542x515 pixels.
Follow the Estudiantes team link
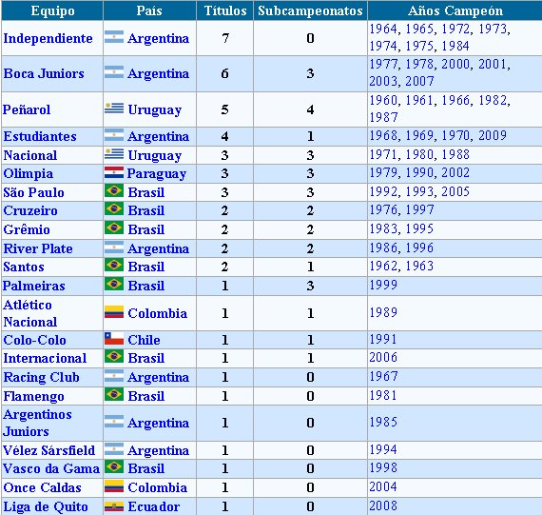tap(40, 136)
